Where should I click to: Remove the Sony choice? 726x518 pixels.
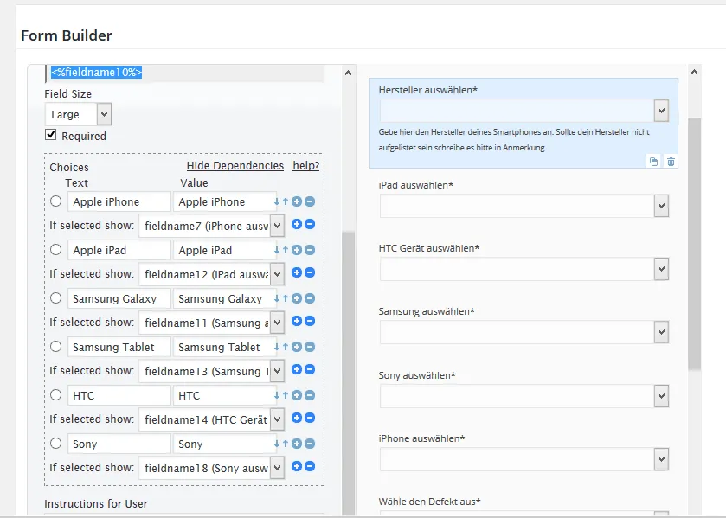point(310,444)
